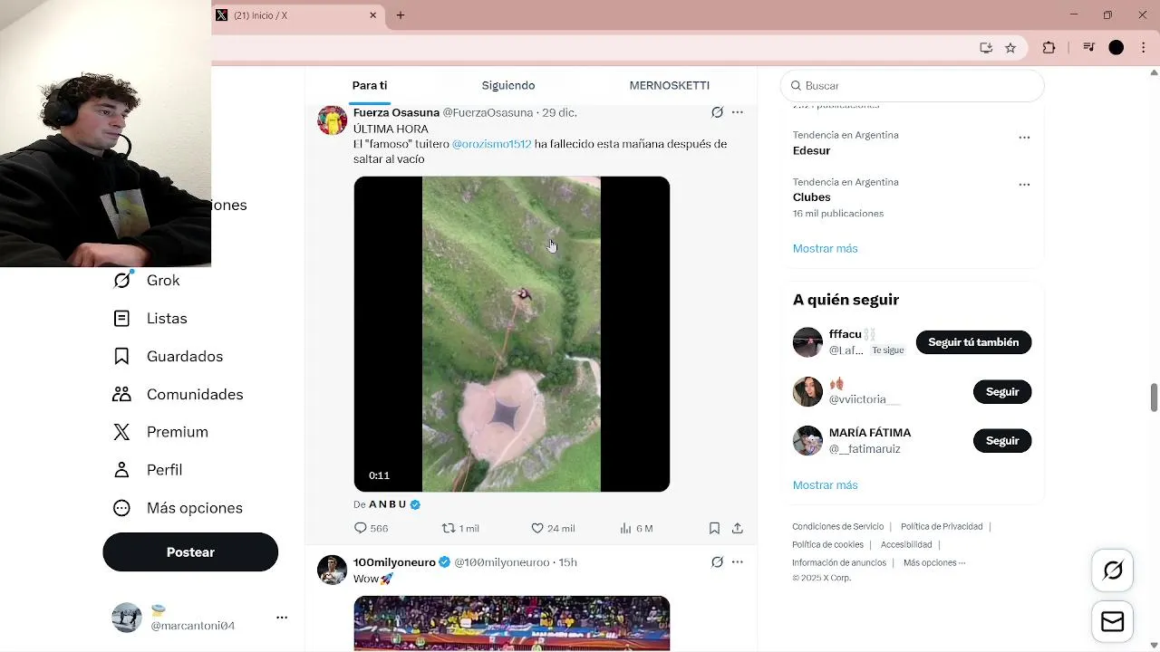
Task: Open the Más opciones circle icon
Action: (x=121, y=508)
